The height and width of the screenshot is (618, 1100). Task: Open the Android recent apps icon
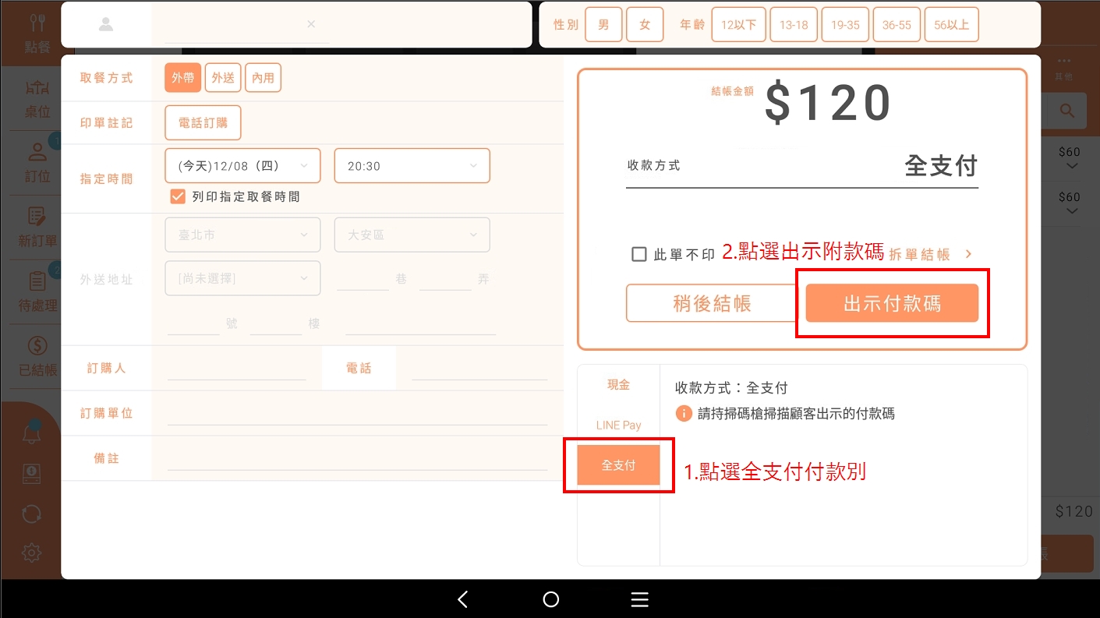(x=639, y=599)
